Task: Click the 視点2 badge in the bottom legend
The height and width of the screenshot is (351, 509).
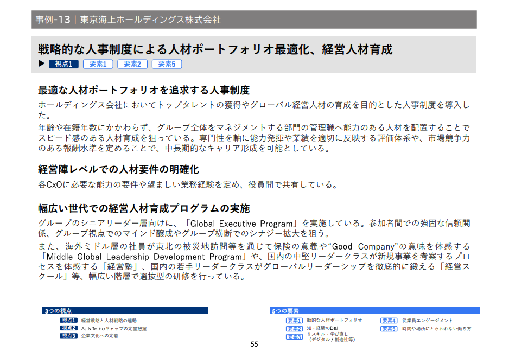Action: click(68, 328)
